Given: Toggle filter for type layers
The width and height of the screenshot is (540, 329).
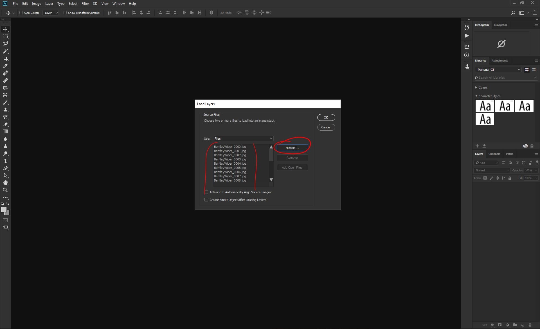Looking at the screenshot, I should (517, 163).
